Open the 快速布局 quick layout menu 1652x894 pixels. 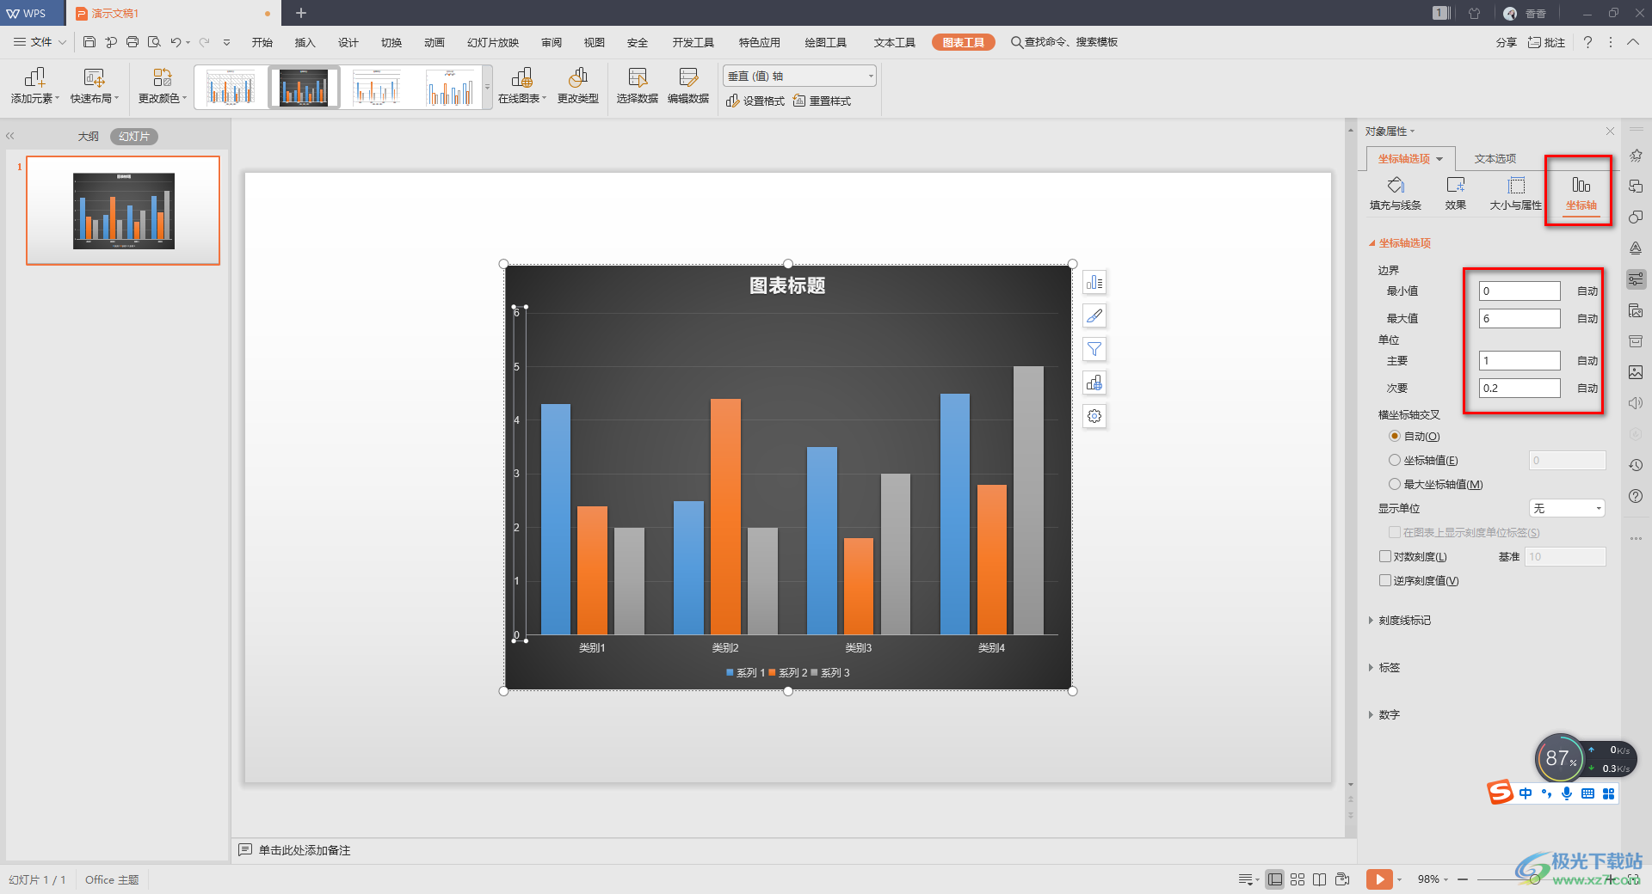[95, 86]
